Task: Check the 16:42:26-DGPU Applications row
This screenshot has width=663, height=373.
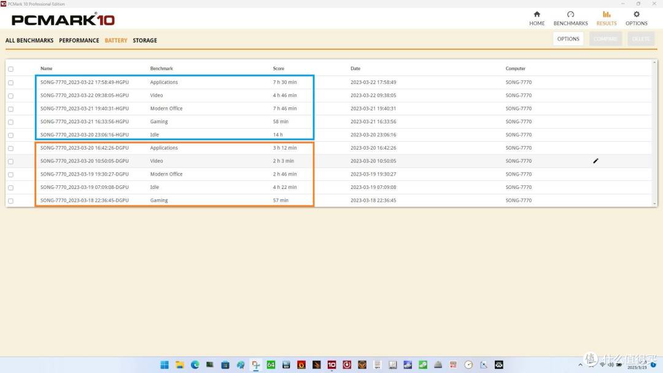Action: pos(10,148)
